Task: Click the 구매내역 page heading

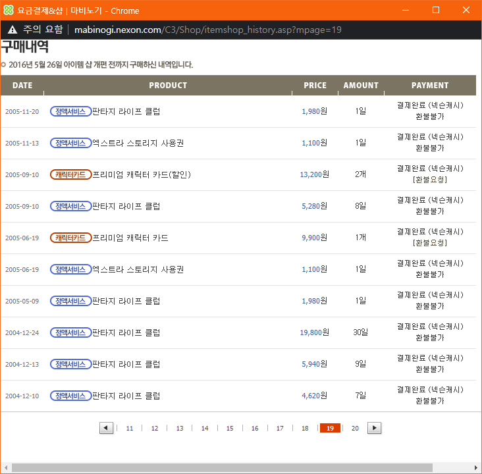Action: click(25, 47)
